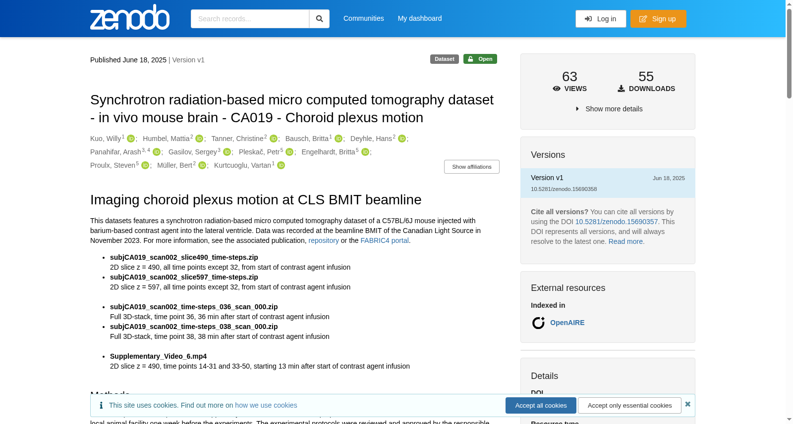Image resolution: width=793 pixels, height=424 pixels.
Task: Click the OpenAIRE logo icon
Action: 538,323
